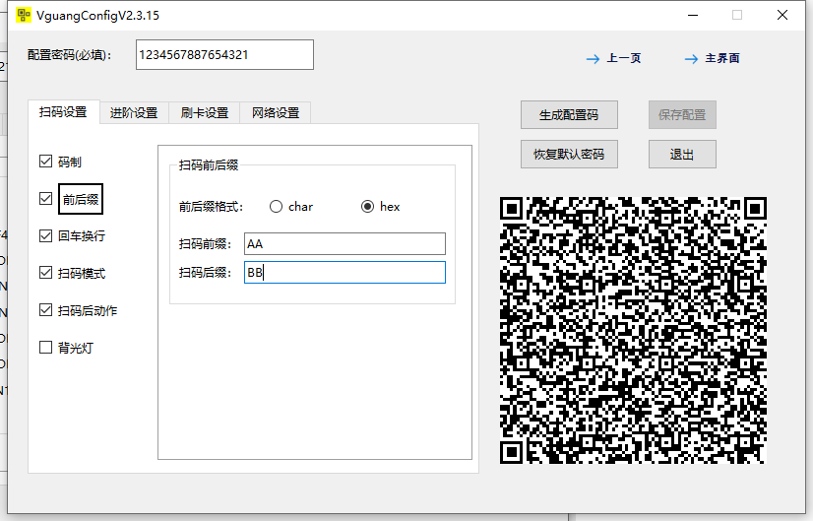The height and width of the screenshot is (521, 813).
Task: Open the 网络设置 tab
Action: (276, 113)
